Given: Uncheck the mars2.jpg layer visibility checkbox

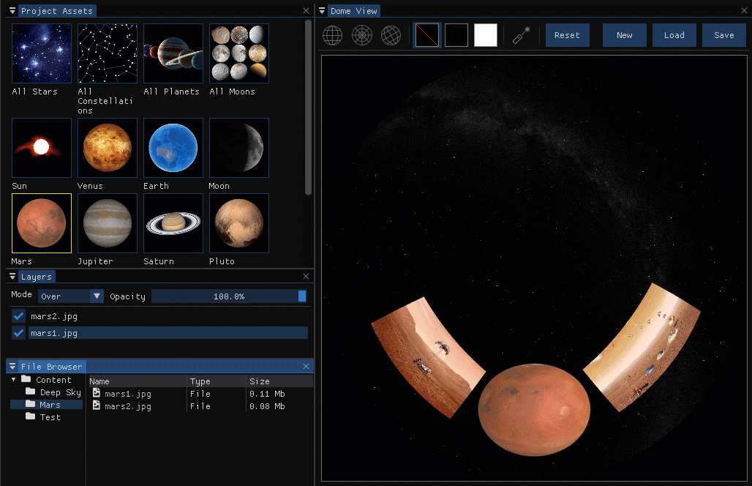Looking at the screenshot, I should pos(19,316).
